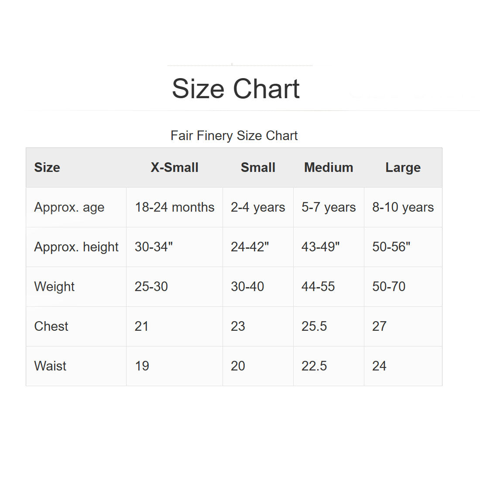
Task: Click the Size Chart heading
Action: 236,89
